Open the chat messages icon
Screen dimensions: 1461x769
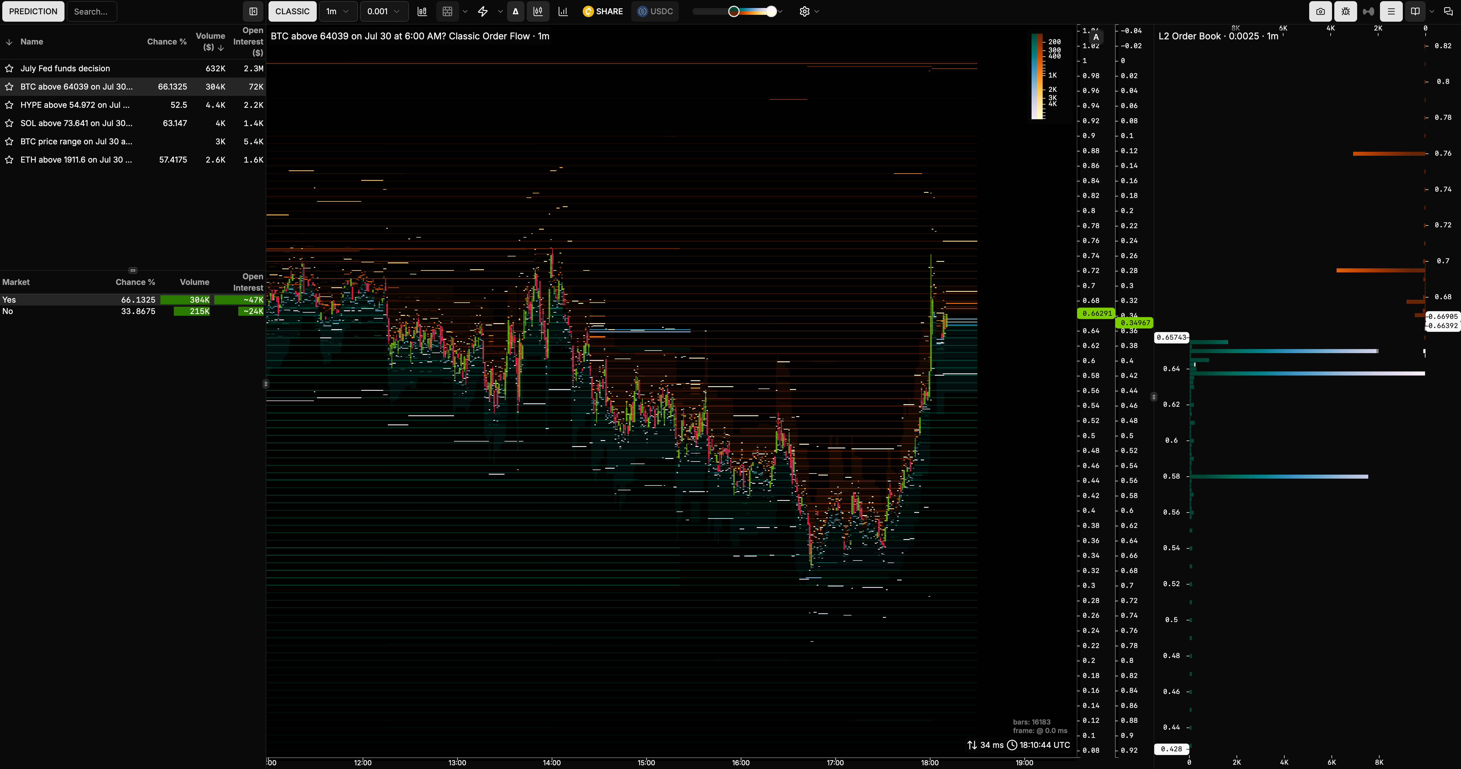[1448, 11]
